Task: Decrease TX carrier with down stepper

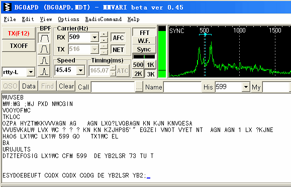Action: [x=104, y=52]
